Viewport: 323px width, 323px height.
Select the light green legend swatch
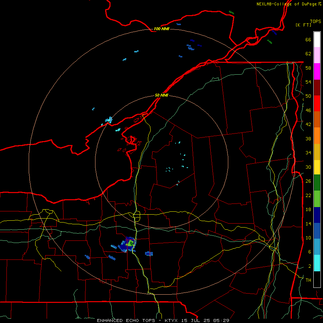click(317, 199)
